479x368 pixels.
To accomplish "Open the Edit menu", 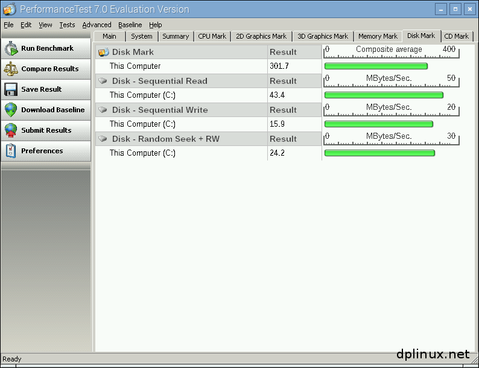I will [x=26, y=25].
